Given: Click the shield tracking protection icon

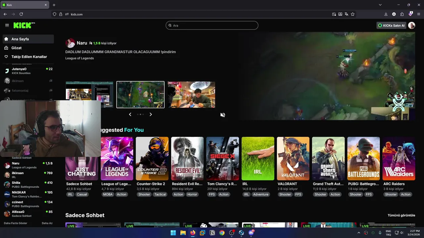Looking at the screenshot, I should tap(55, 14).
